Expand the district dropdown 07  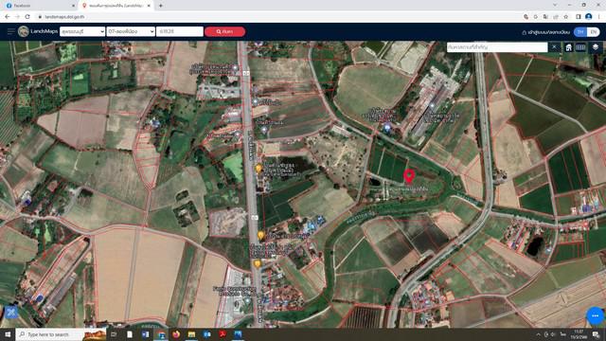(131, 31)
